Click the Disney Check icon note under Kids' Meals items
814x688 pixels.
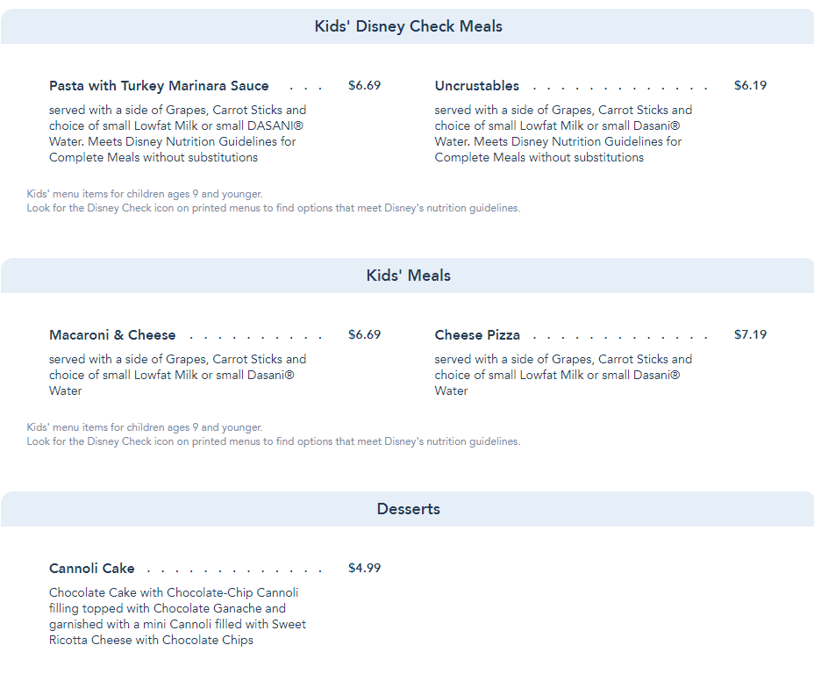coord(273,441)
